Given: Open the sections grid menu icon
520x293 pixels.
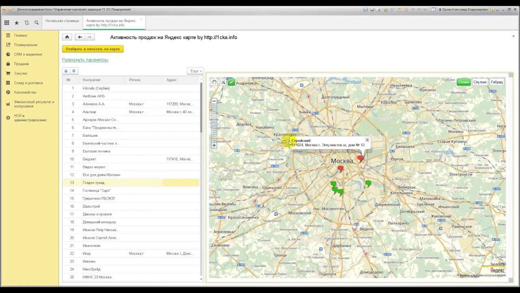Looking at the screenshot, I should pos(6,23).
